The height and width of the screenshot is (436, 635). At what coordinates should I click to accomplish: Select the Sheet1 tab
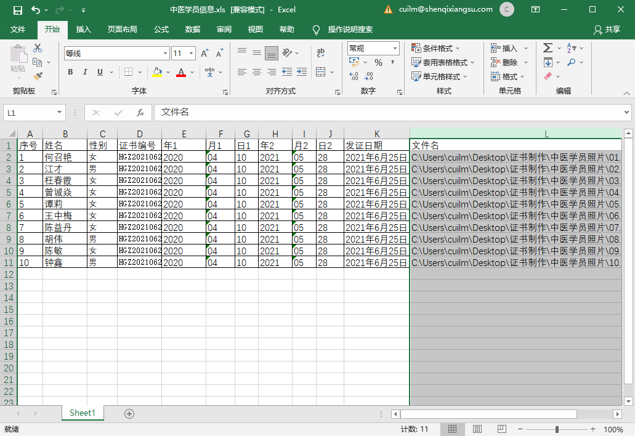click(83, 413)
